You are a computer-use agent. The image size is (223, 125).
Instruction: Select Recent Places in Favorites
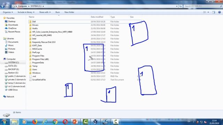click(x=13, y=32)
